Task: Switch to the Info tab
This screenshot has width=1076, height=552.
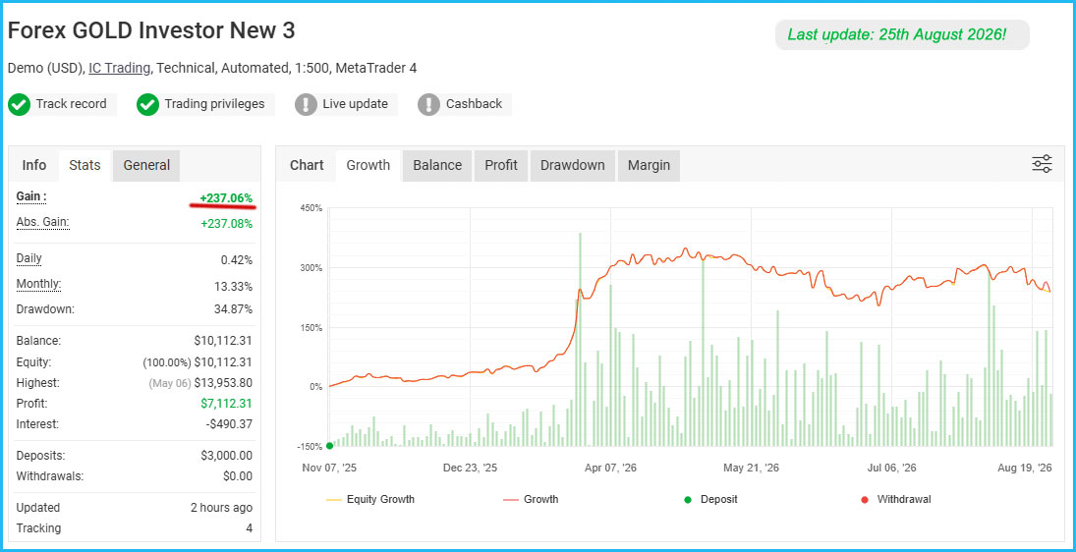Action: pyautogui.click(x=34, y=165)
